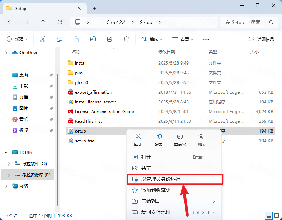Open 下载 in the sidebar

tap(23, 86)
